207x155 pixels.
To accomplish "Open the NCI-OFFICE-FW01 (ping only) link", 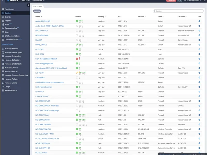I will coord(47,111).
